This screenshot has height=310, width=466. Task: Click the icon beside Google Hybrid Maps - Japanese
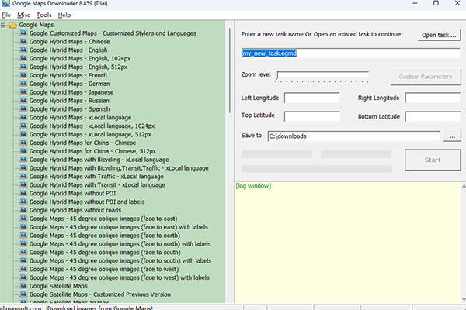[23, 92]
